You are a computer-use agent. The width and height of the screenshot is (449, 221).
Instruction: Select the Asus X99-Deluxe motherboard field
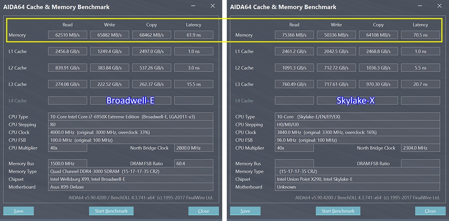[x=131, y=187]
